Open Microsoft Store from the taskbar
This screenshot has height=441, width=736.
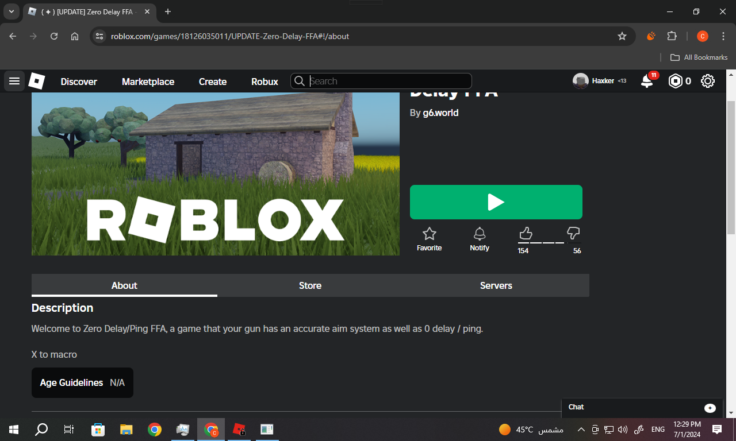pos(98,430)
